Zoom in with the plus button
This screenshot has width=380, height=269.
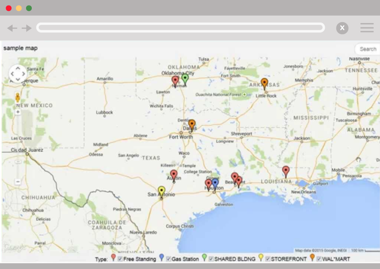coord(17,111)
